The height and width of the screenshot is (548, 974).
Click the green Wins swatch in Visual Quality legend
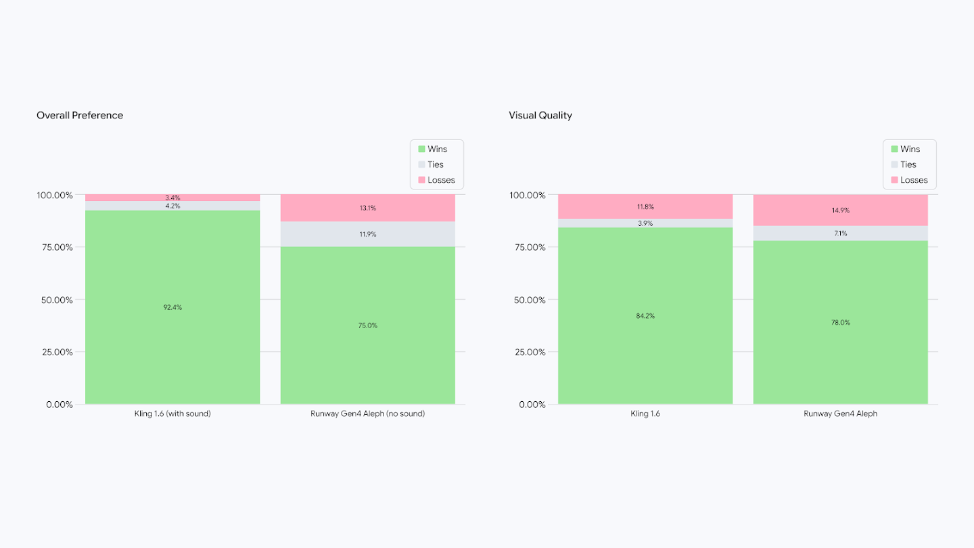[x=894, y=150]
